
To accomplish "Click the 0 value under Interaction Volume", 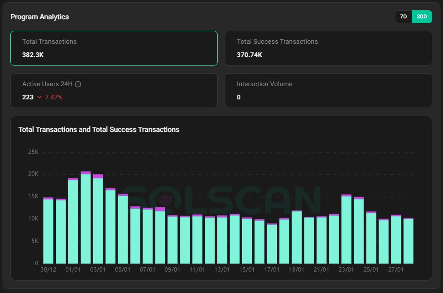I will [238, 97].
